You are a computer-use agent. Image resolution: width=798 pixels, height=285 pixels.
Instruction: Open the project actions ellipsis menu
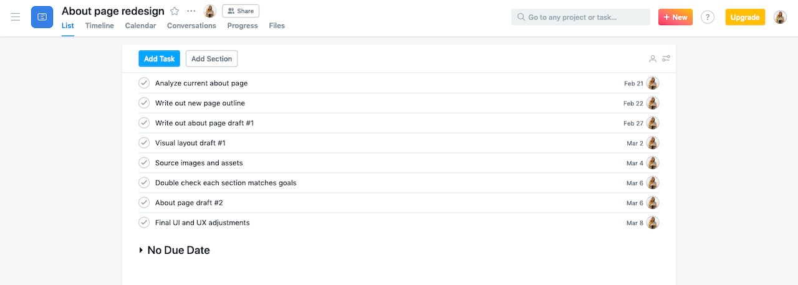click(191, 11)
